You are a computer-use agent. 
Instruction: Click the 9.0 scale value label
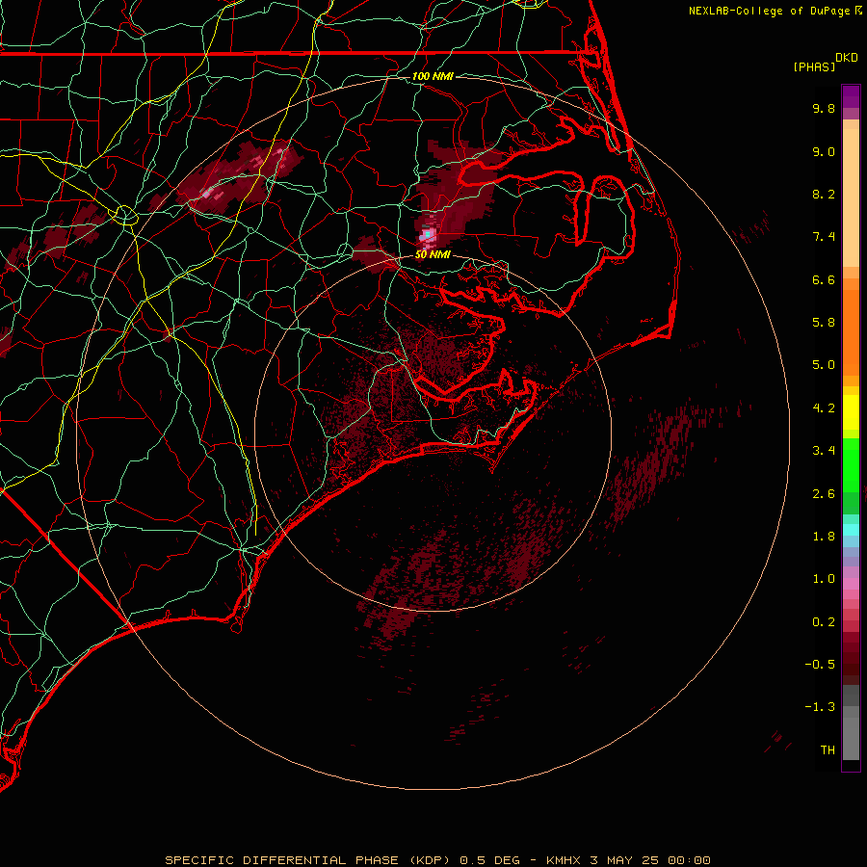[824, 151]
